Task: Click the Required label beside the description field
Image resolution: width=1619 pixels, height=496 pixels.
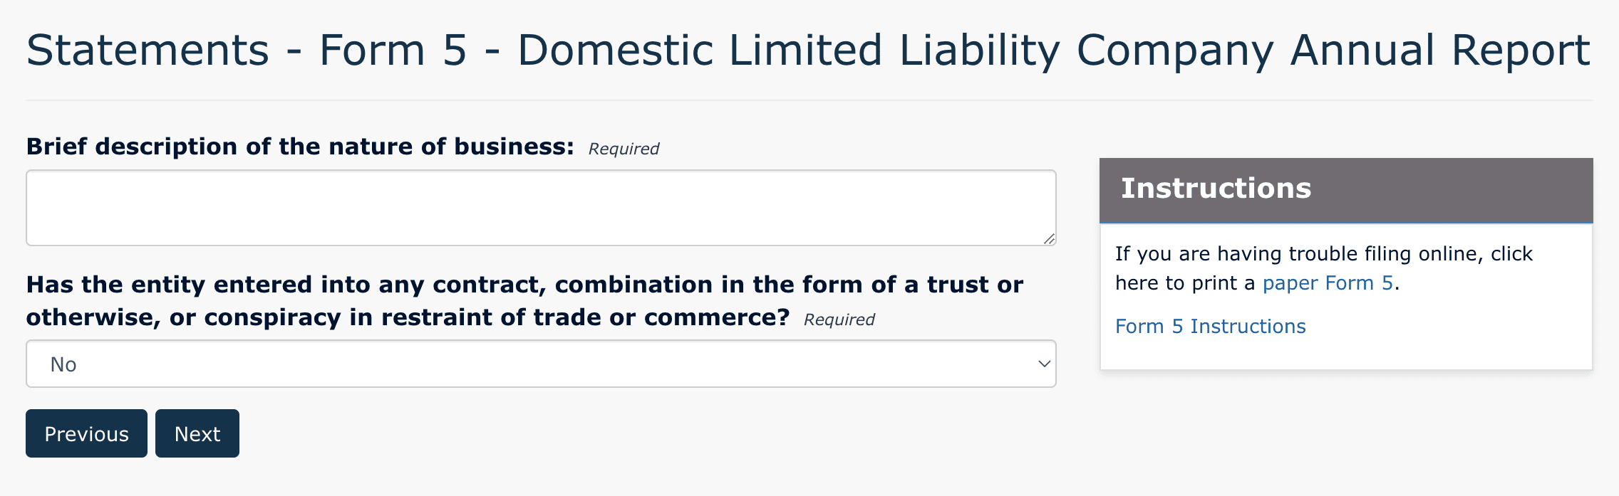Action: tap(623, 148)
